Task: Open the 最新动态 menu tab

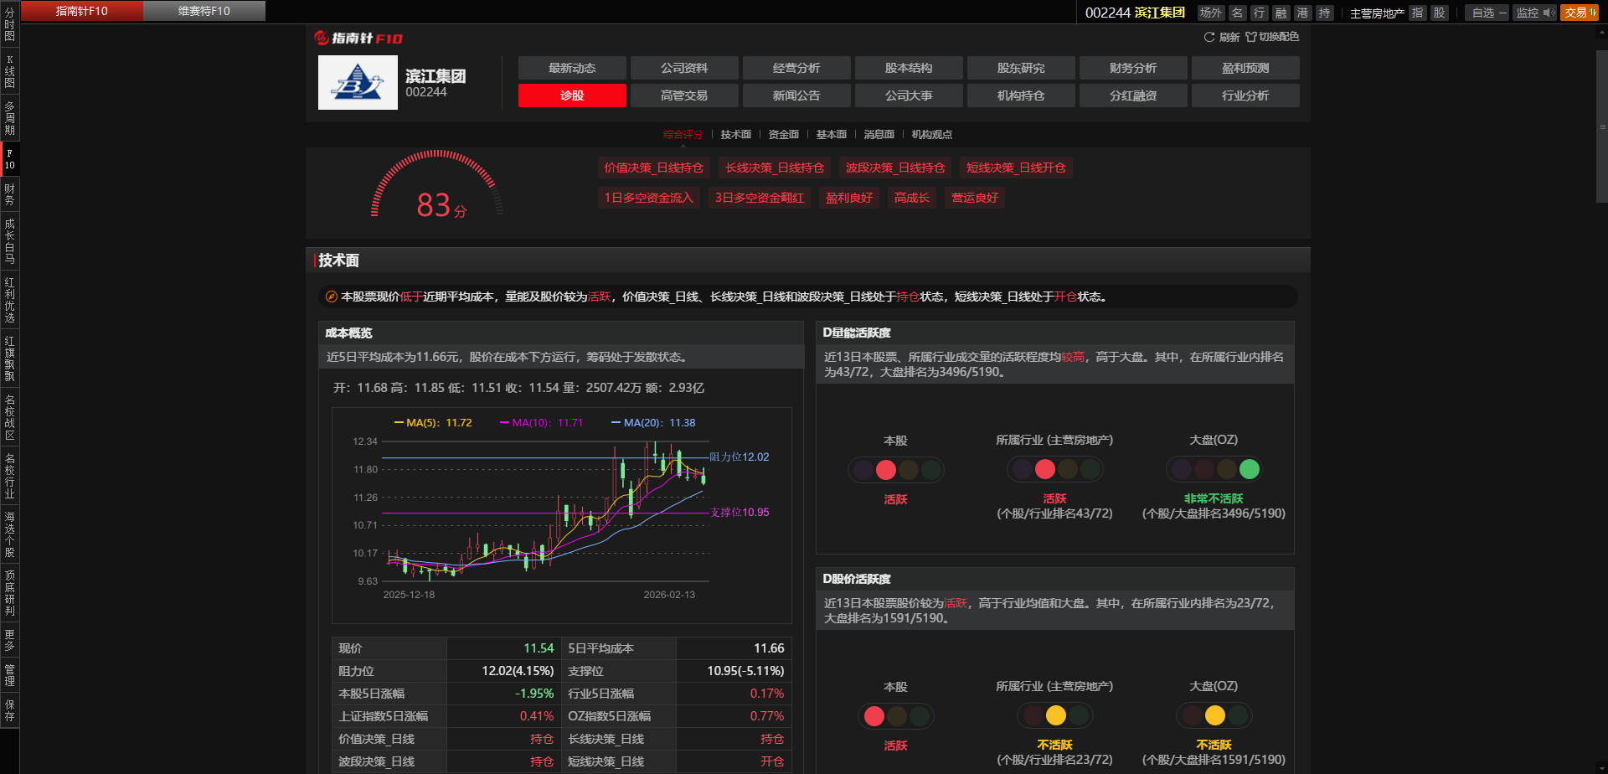Action: click(x=572, y=68)
